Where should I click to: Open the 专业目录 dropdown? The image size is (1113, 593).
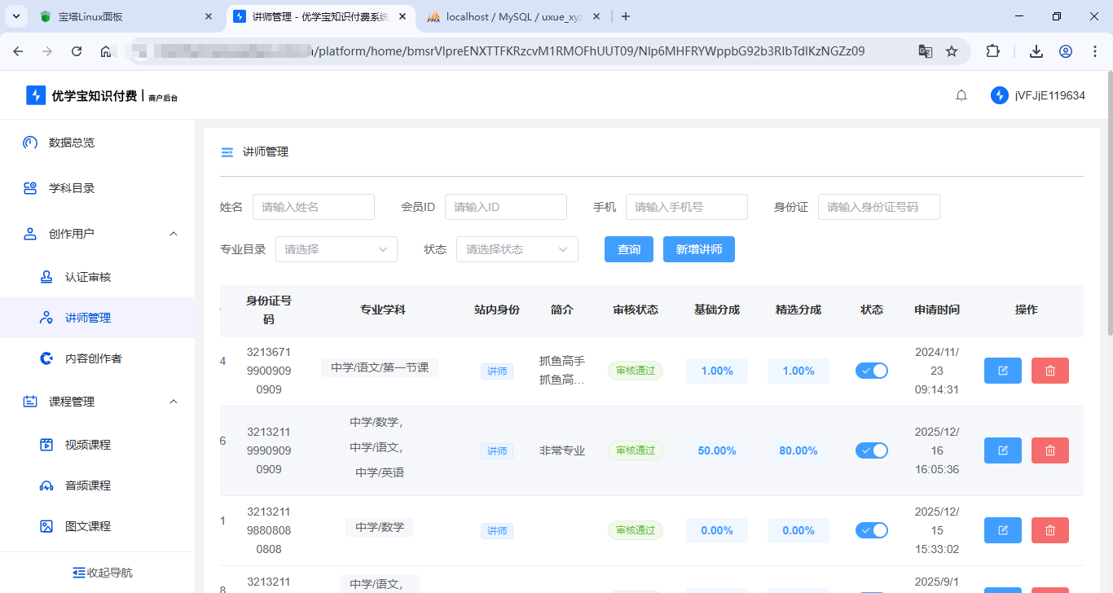pos(336,249)
